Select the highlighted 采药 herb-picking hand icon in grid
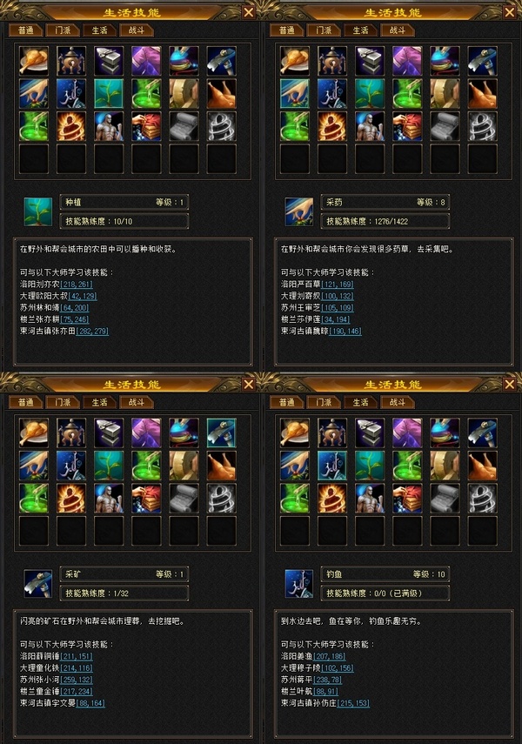The image size is (522, 744). [295, 93]
